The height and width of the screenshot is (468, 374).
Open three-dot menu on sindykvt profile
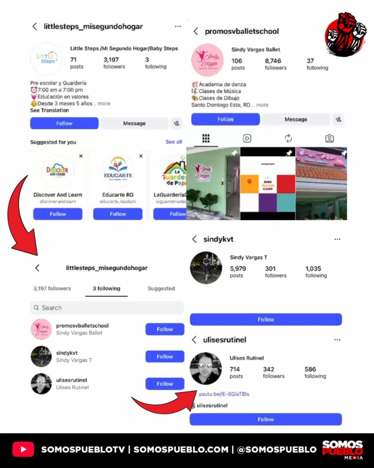coord(337,239)
